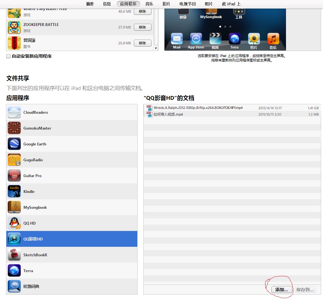Select the GuguRadio app icon

(14, 160)
